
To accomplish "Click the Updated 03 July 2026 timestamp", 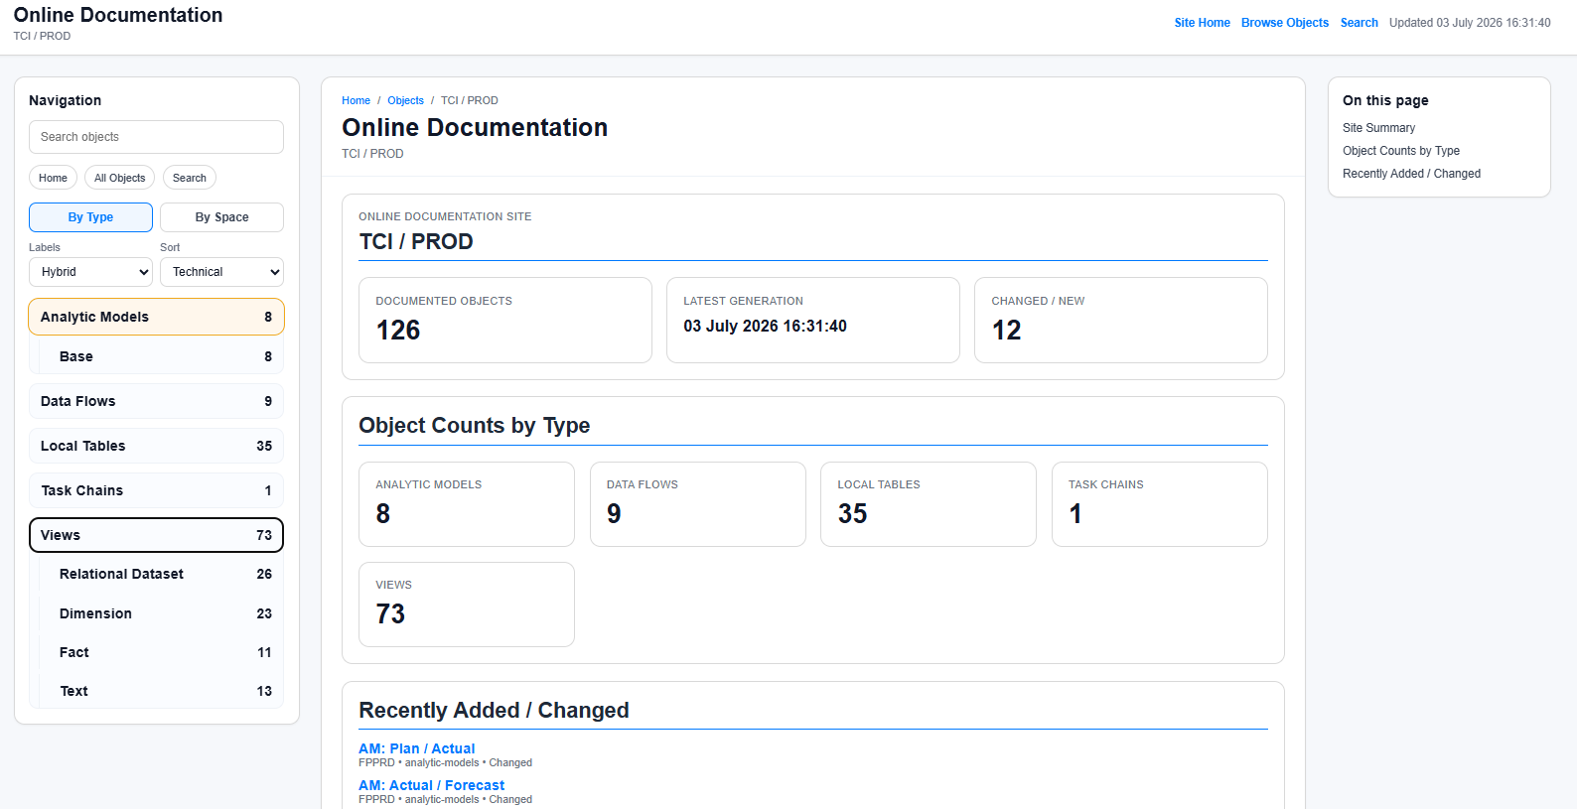I will pyautogui.click(x=1470, y=23).
